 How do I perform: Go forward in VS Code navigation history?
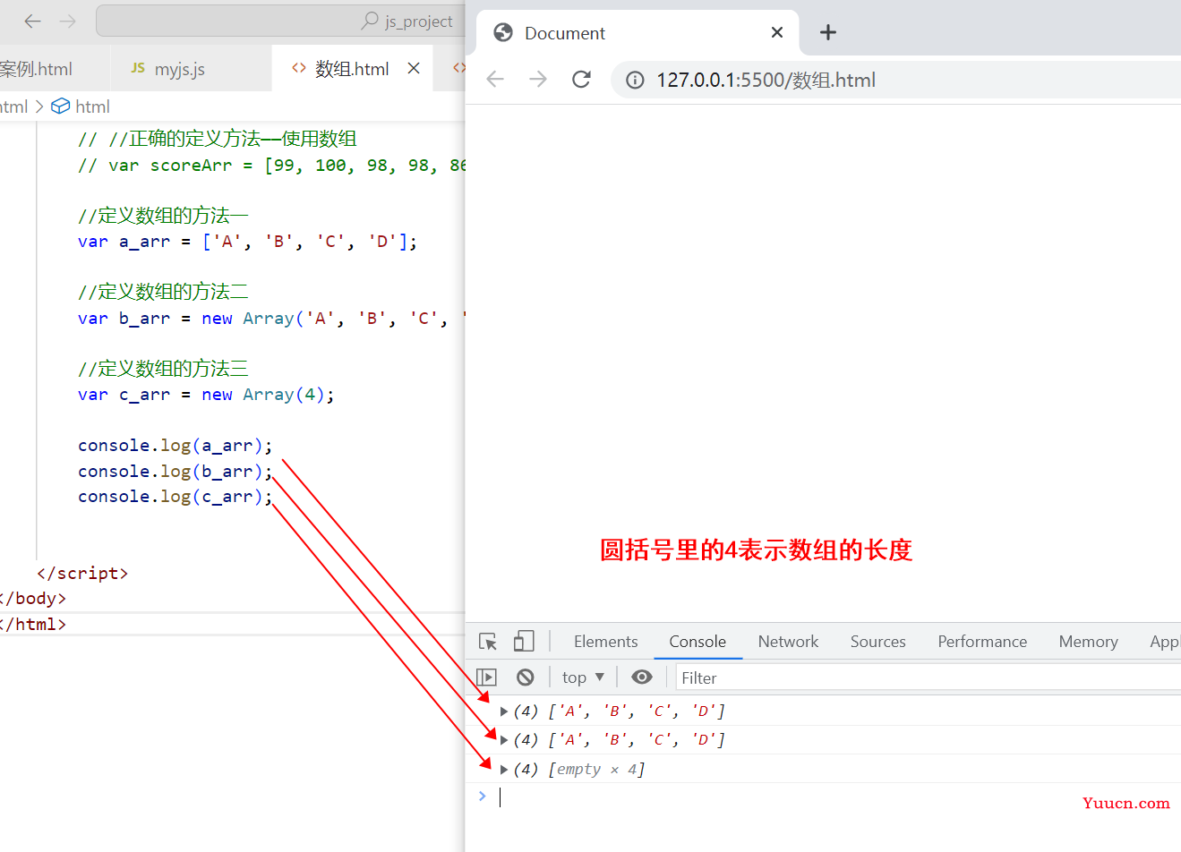click(67, 21)
